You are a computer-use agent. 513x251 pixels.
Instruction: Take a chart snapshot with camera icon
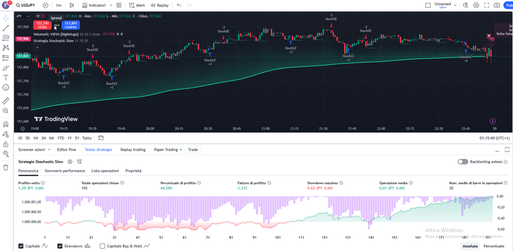496,6
